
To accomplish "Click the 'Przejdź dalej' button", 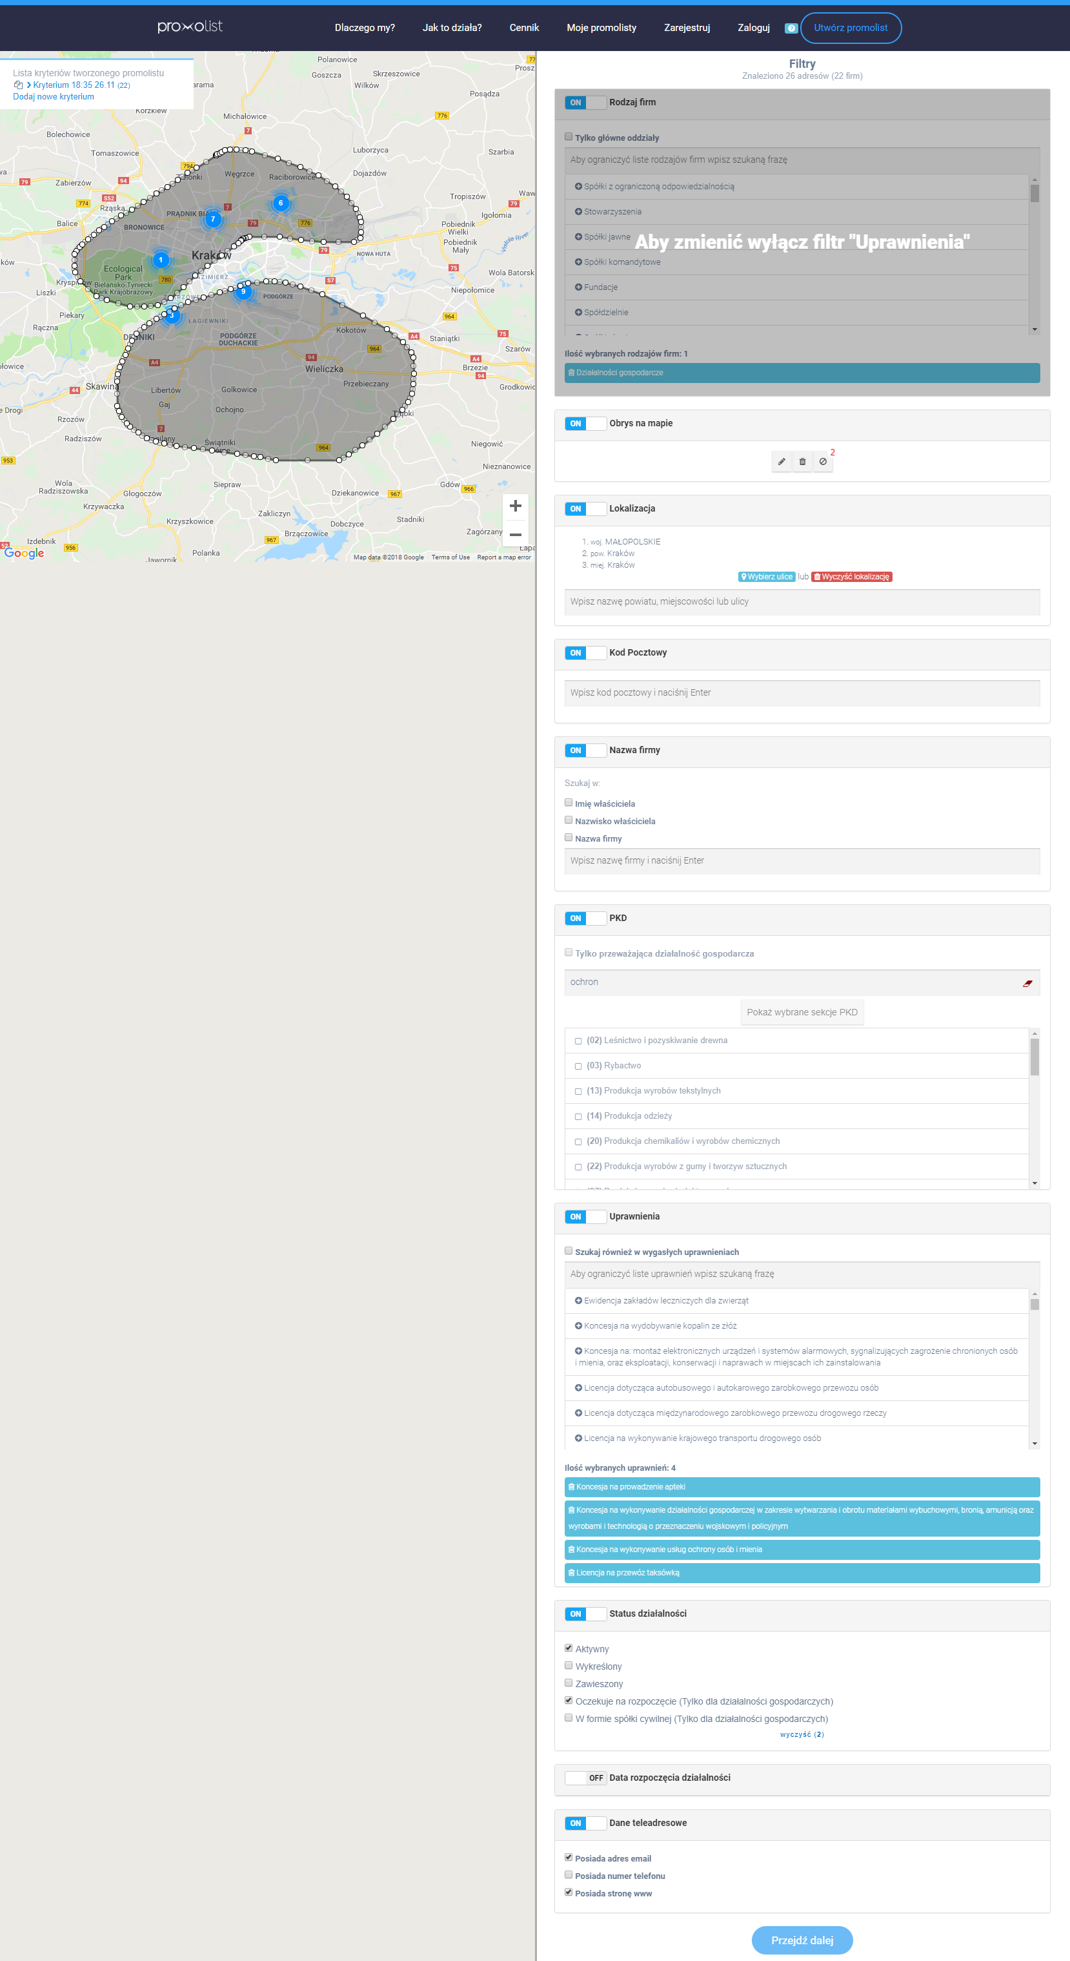I will [x=802, y=1940].
